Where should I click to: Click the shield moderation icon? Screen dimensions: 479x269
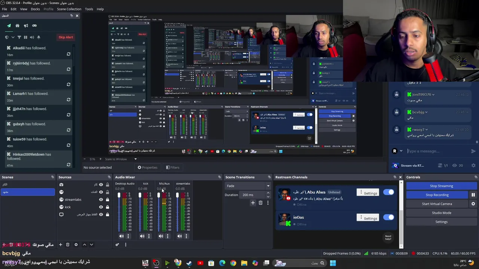(7, 37)
